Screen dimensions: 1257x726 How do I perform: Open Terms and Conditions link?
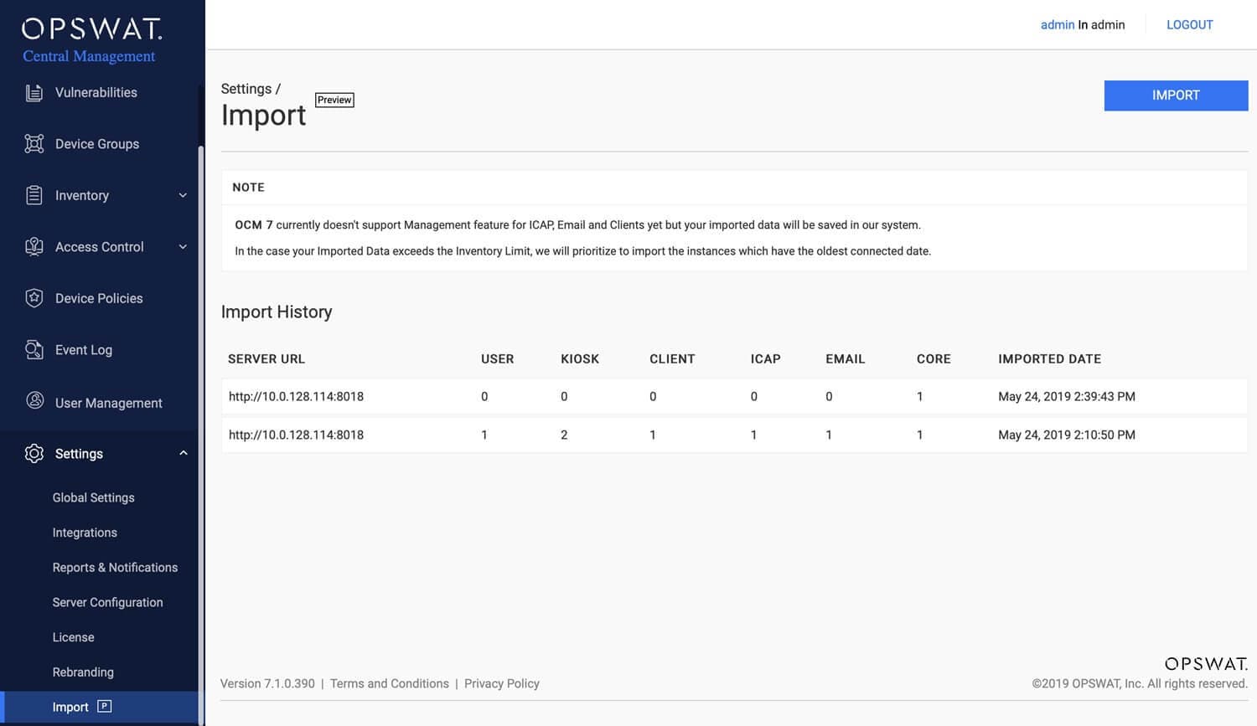click(390, 683)
